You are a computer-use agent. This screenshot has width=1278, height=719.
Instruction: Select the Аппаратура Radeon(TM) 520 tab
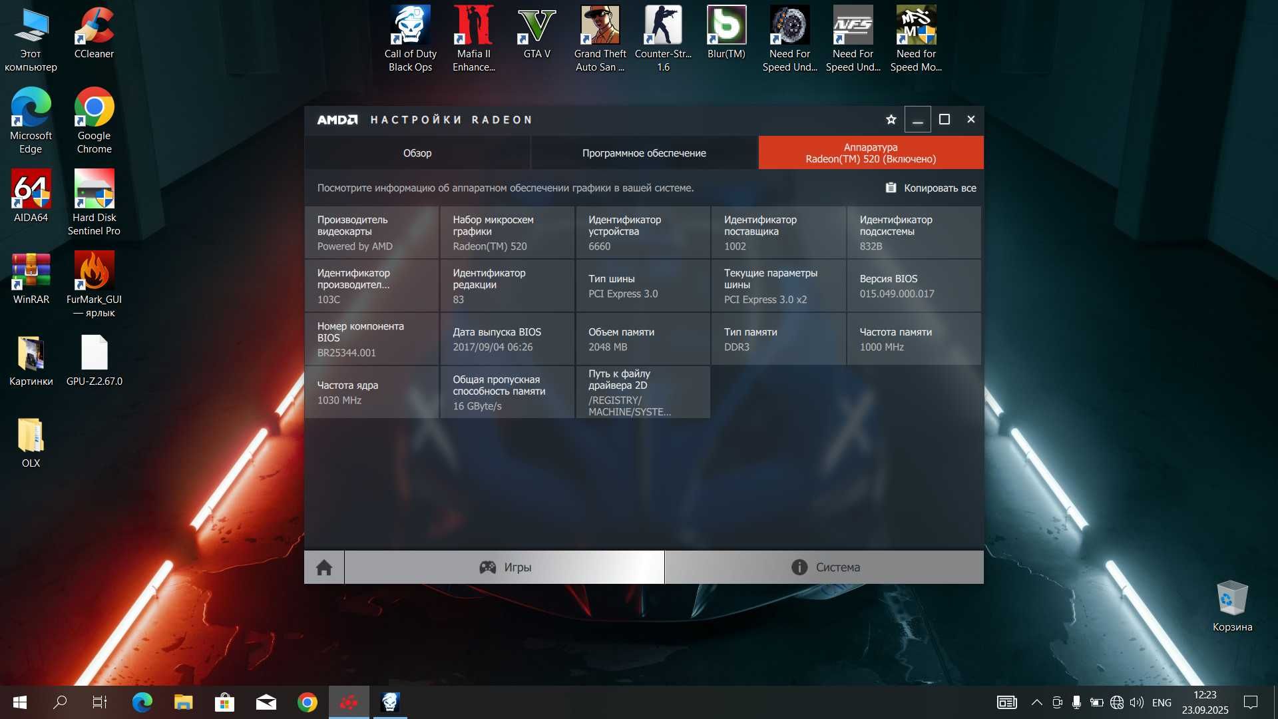(x=871, y=153)
